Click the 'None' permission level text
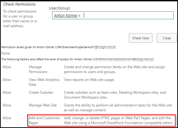Image resolution: width=178 pixels, height=128 pixels. pos(6,53)
